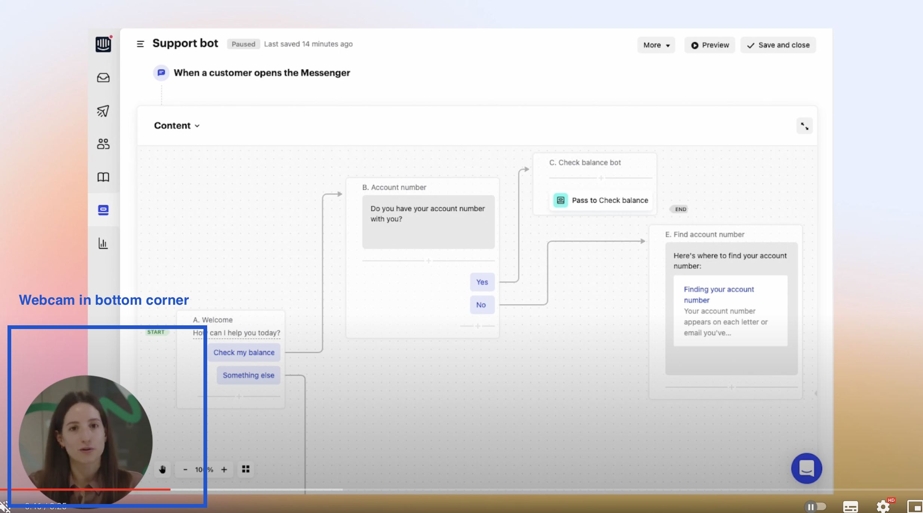Open the More dropdown menu

click(x=656, y=45)
